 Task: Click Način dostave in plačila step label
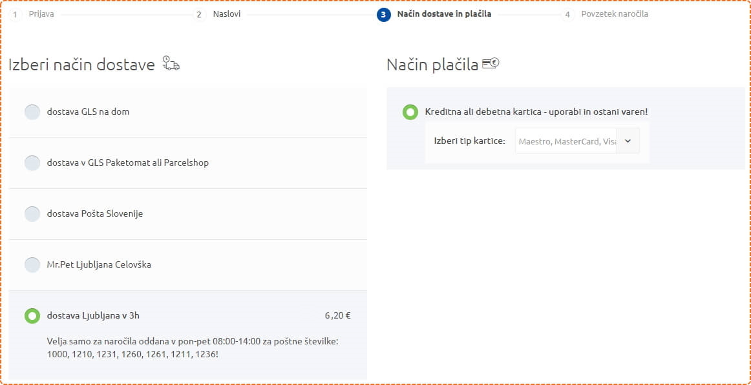point(444,14)
